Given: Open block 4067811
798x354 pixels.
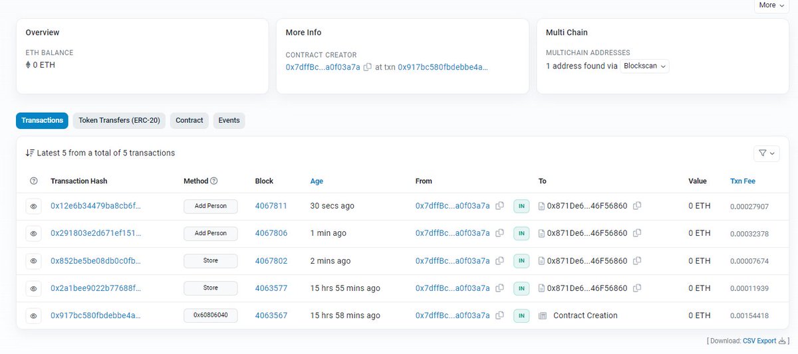Looking at the screenshot, I should (x=271, y=206).
